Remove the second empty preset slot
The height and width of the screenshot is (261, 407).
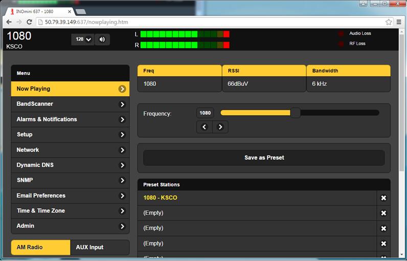pos(383,228)
